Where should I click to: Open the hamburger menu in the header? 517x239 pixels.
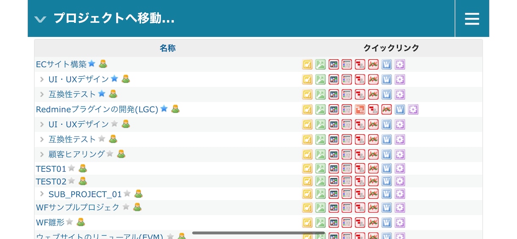[x=472, y=19]
